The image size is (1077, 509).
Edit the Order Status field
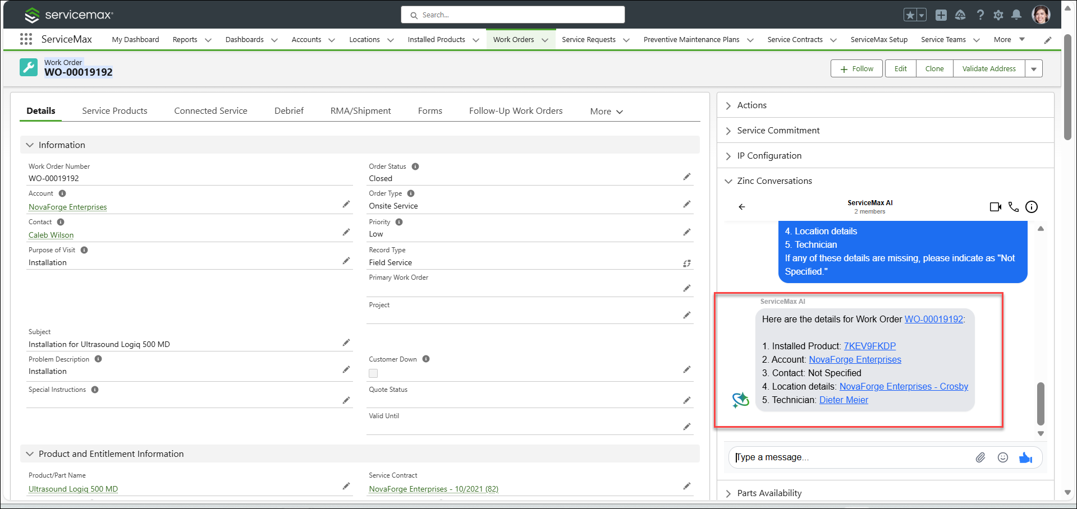(x=687, y=177)
